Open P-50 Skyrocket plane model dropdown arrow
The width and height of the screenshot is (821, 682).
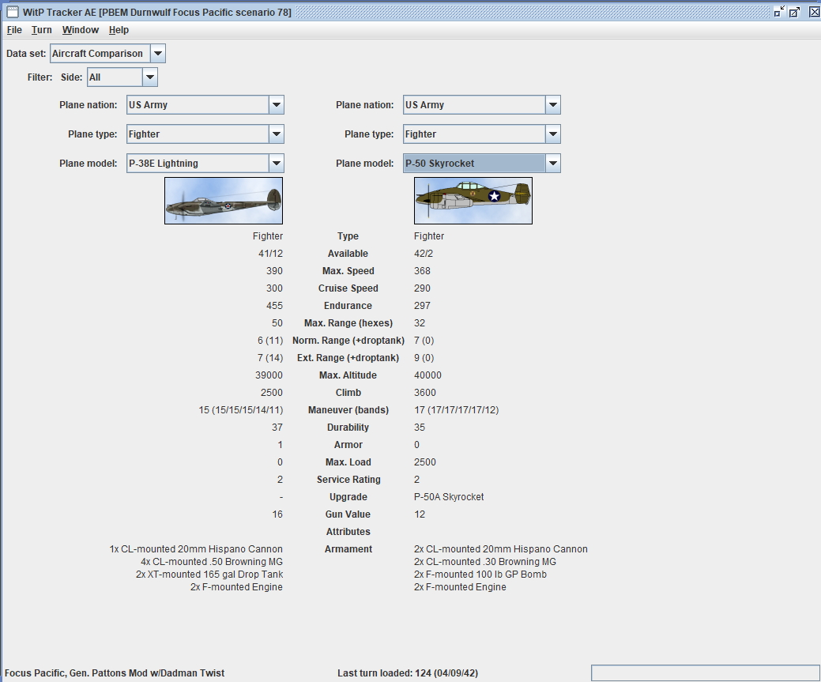pyautogui.click(x=553, y=164)
